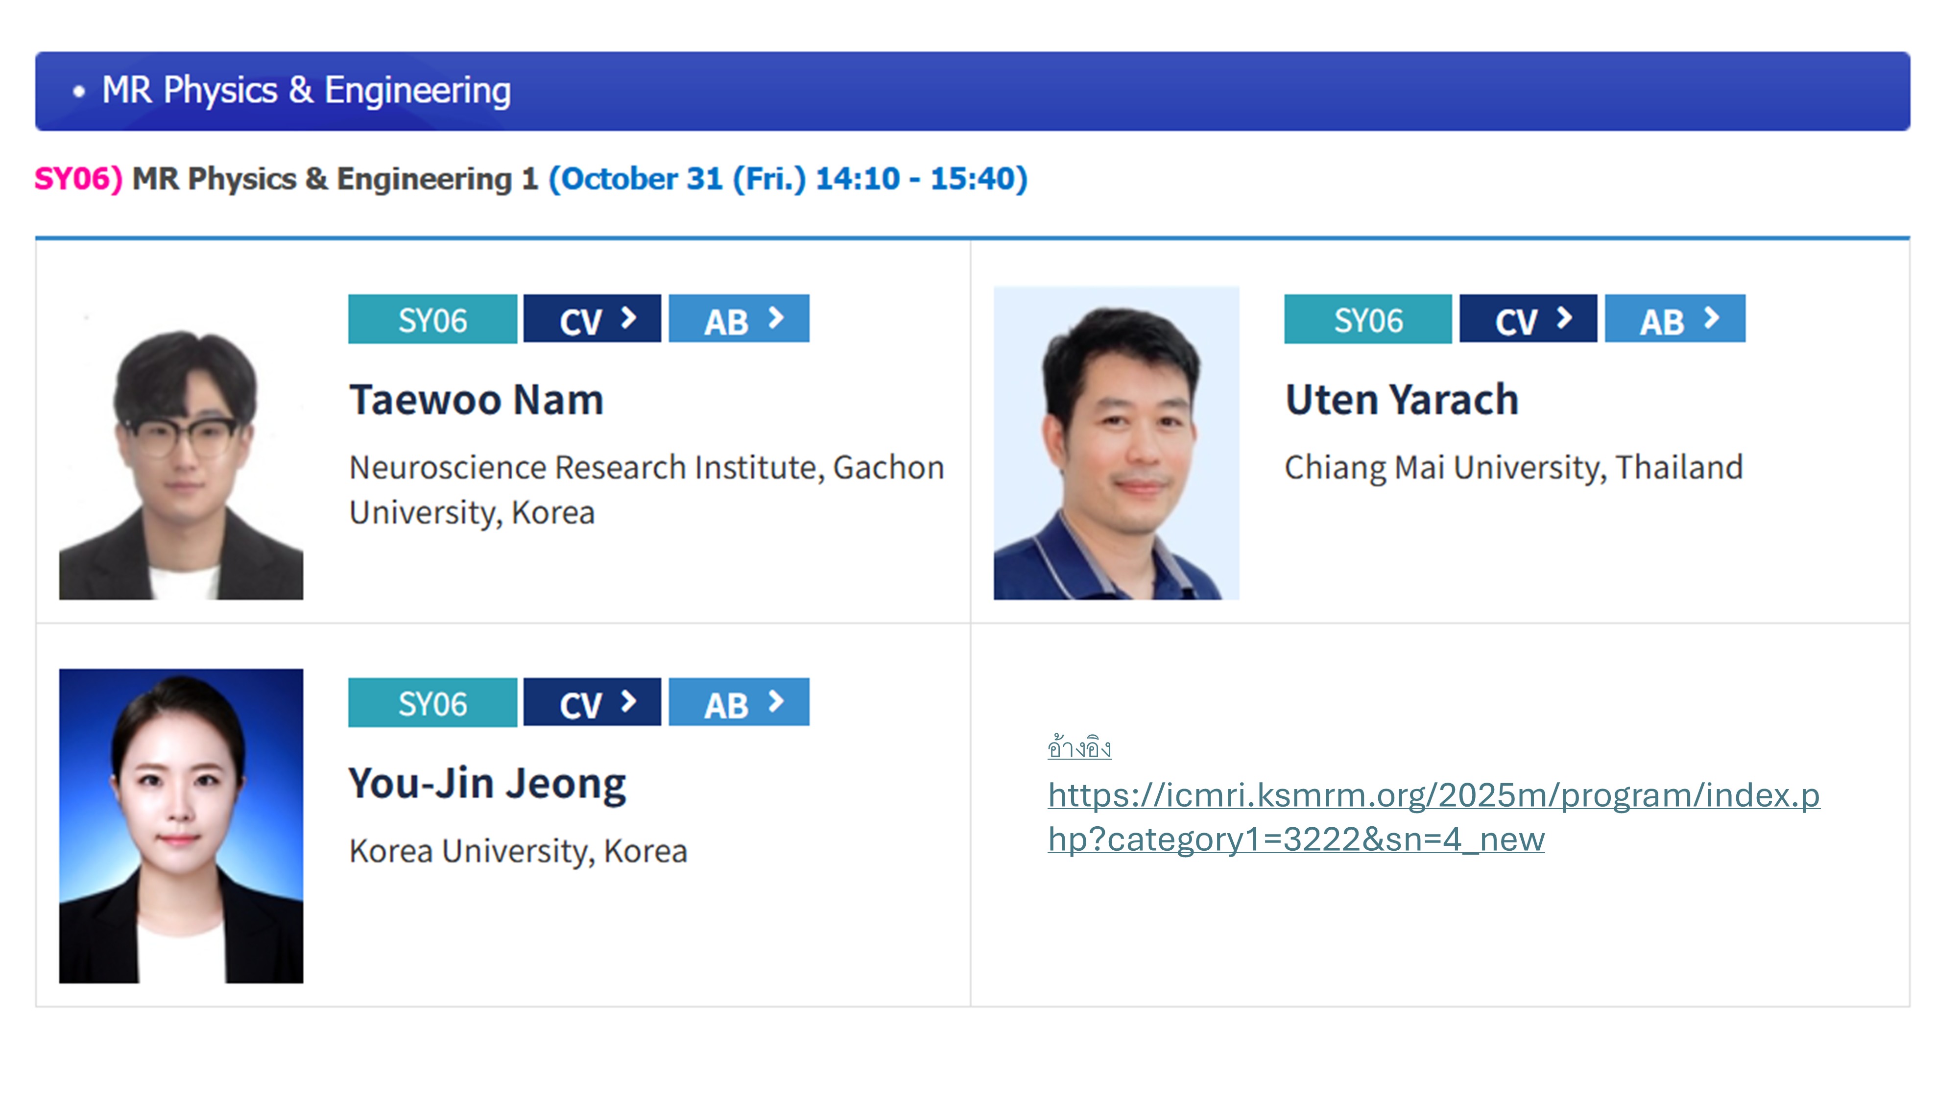The width and height of the screenshot is (1959, 1102).
Task: Click the Taewoo Nam name heading
Action: (476, 400)
